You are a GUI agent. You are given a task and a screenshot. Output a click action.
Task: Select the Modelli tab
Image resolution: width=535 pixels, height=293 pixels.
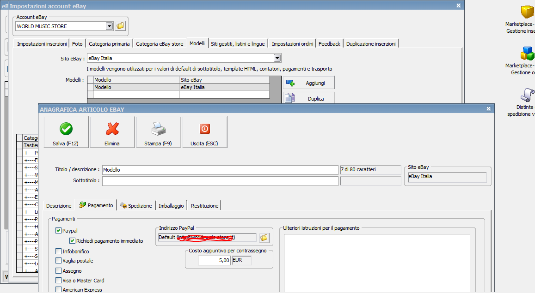(x=197, y=43)
